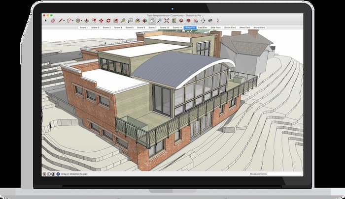Image resolution: width=345 pixels, height=199 pixels.
Task: Click the gray neighboring house model
Action: 247,52
